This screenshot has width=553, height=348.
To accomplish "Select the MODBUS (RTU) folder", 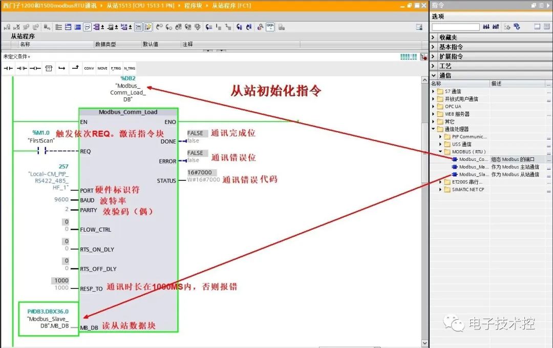I will [x=469, y=152].
